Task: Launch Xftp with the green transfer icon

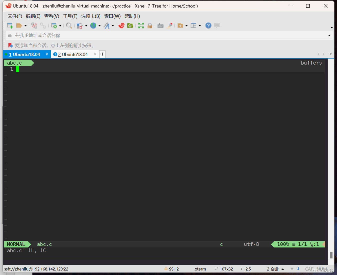Action: click(130, 25)
